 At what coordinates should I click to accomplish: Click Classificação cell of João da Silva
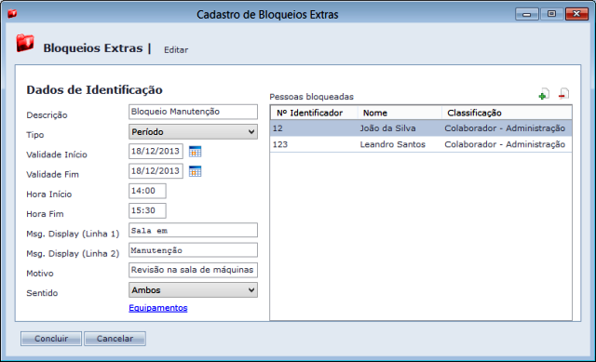pos(505,128)
